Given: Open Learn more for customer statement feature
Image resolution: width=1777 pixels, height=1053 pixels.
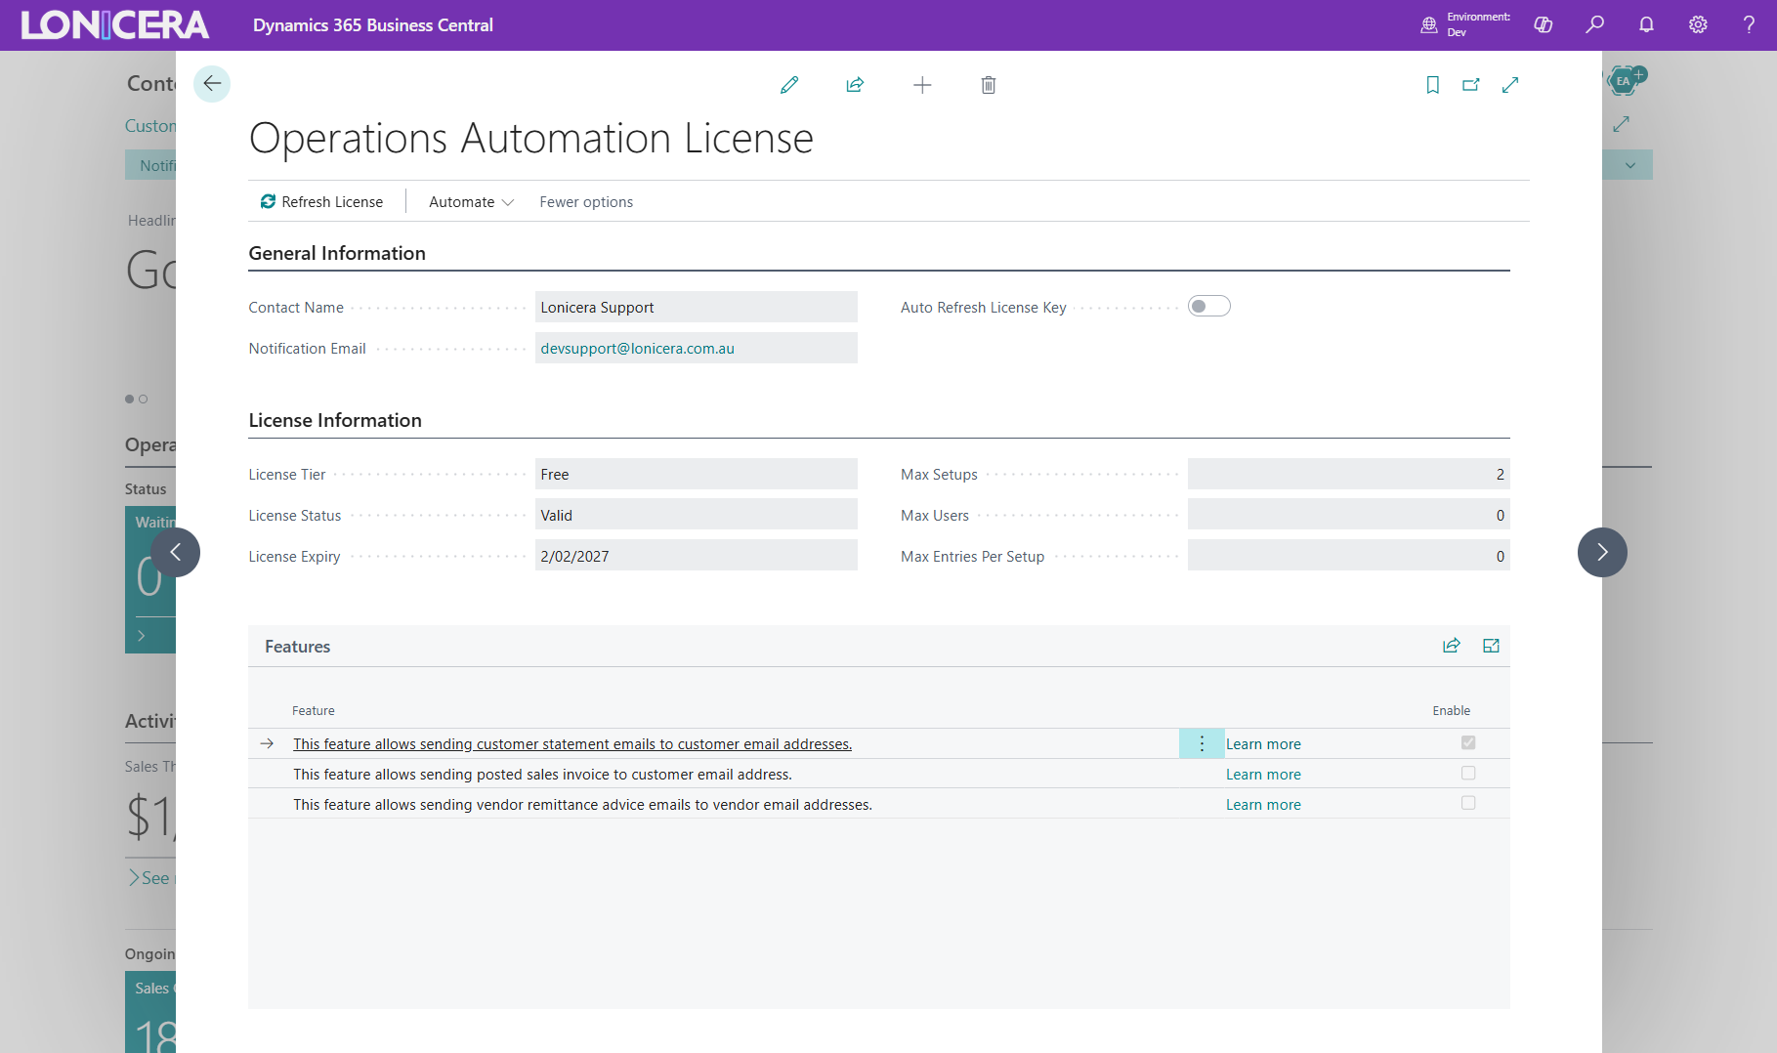Looking at the screenshot, I should coord(1263,744).
